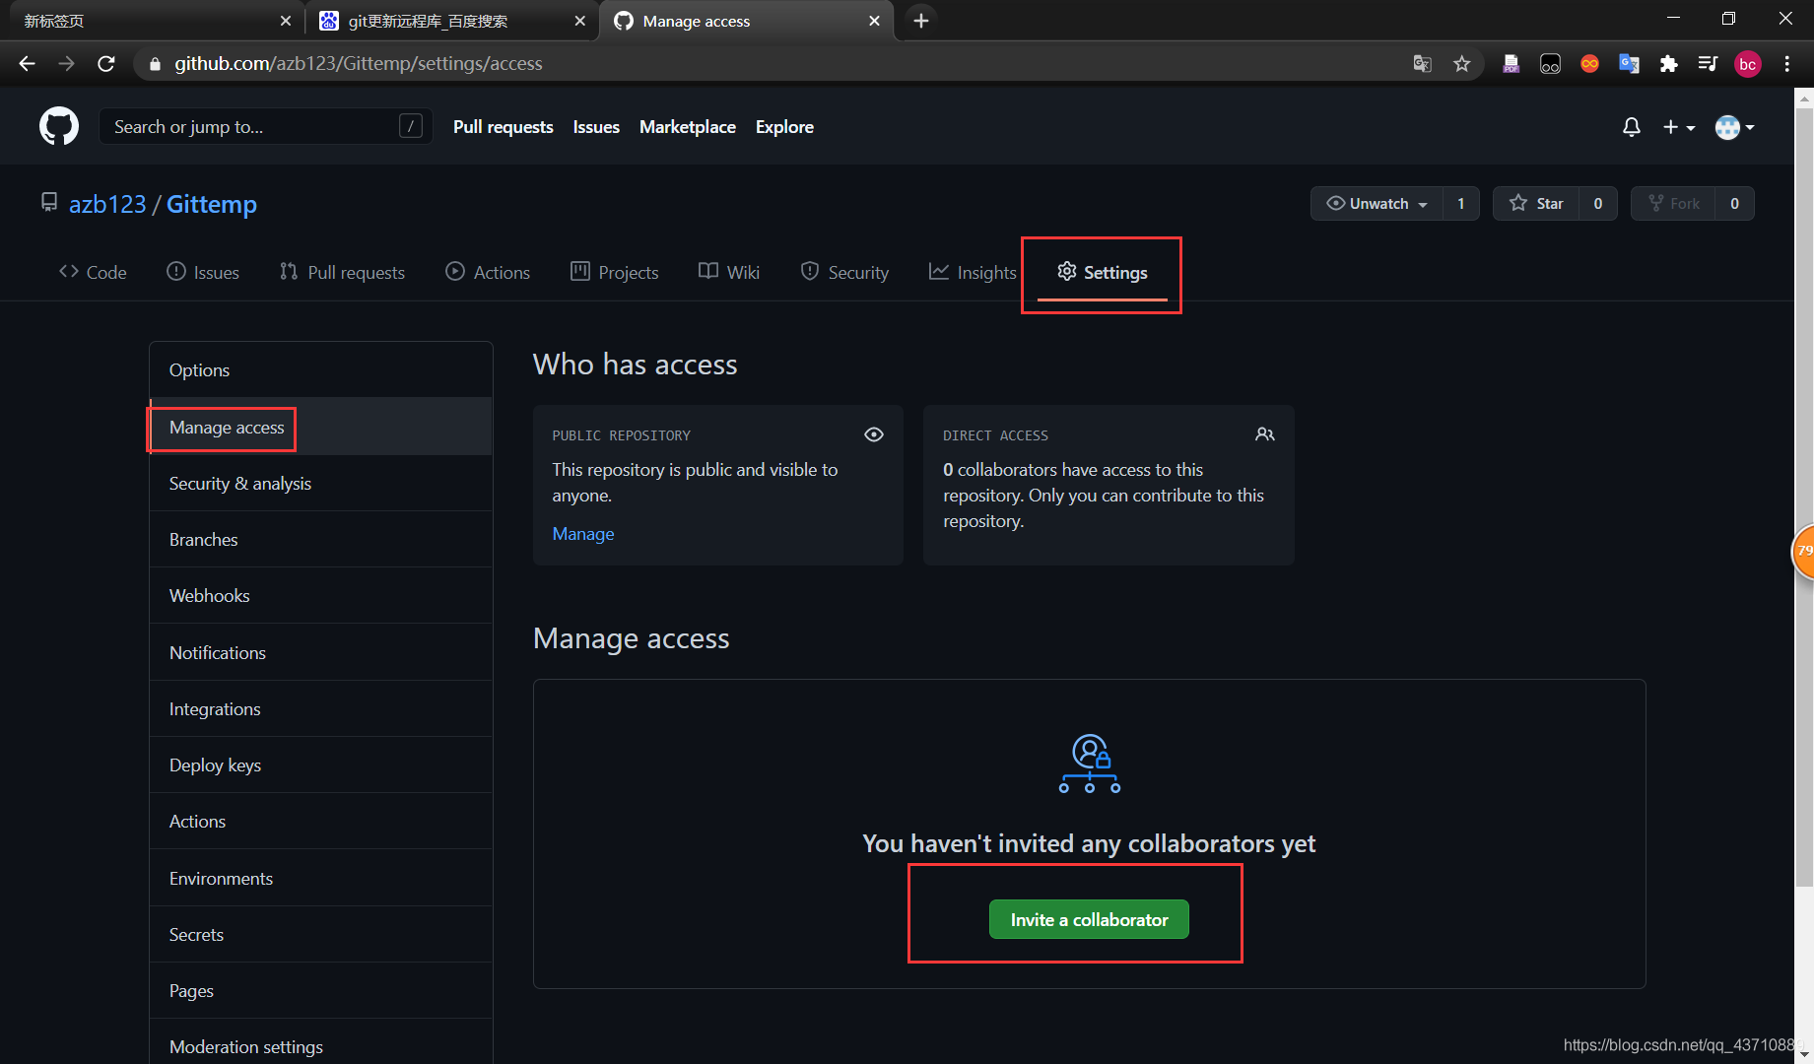
Task: Open a new browser tab
Action: click(x=921, y=21)
